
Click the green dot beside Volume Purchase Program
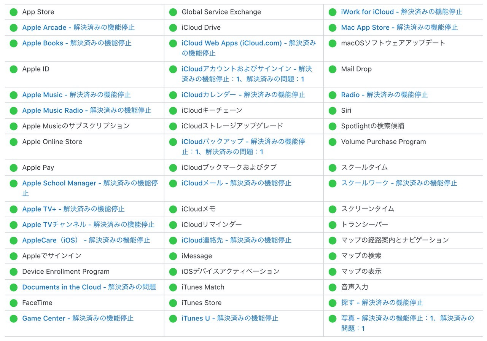coord(333,142)
